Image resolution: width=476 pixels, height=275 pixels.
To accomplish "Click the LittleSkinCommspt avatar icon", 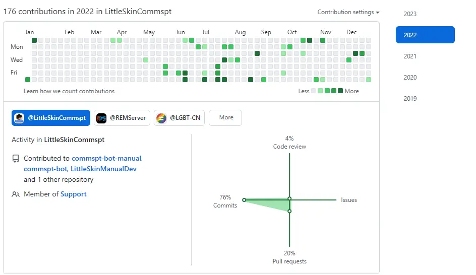I will coord(19,118).
